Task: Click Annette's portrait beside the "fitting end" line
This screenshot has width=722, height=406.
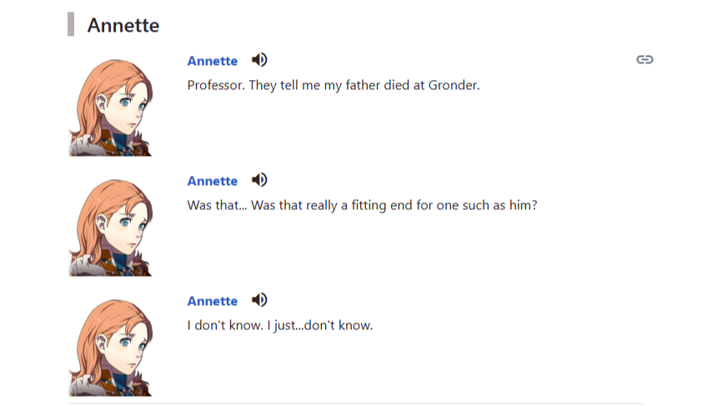Action: [x=111, y=228]
